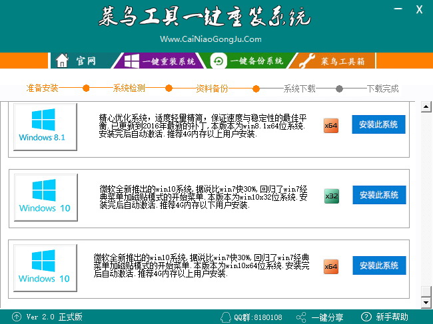This screenshot has width=433, height=324.
Task: Click the Windows 10 x32 logo thumbnail
Action: click(45, 198)
